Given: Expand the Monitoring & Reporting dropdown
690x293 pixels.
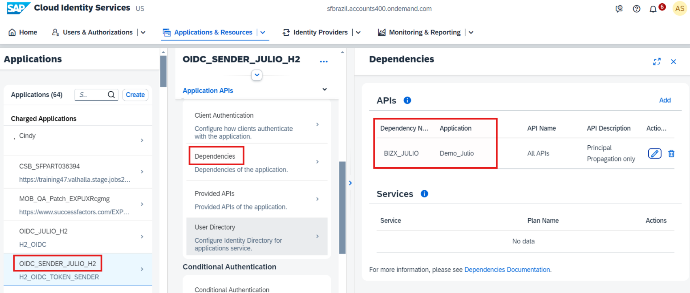Looking at the screenshot, I should 471,32.
